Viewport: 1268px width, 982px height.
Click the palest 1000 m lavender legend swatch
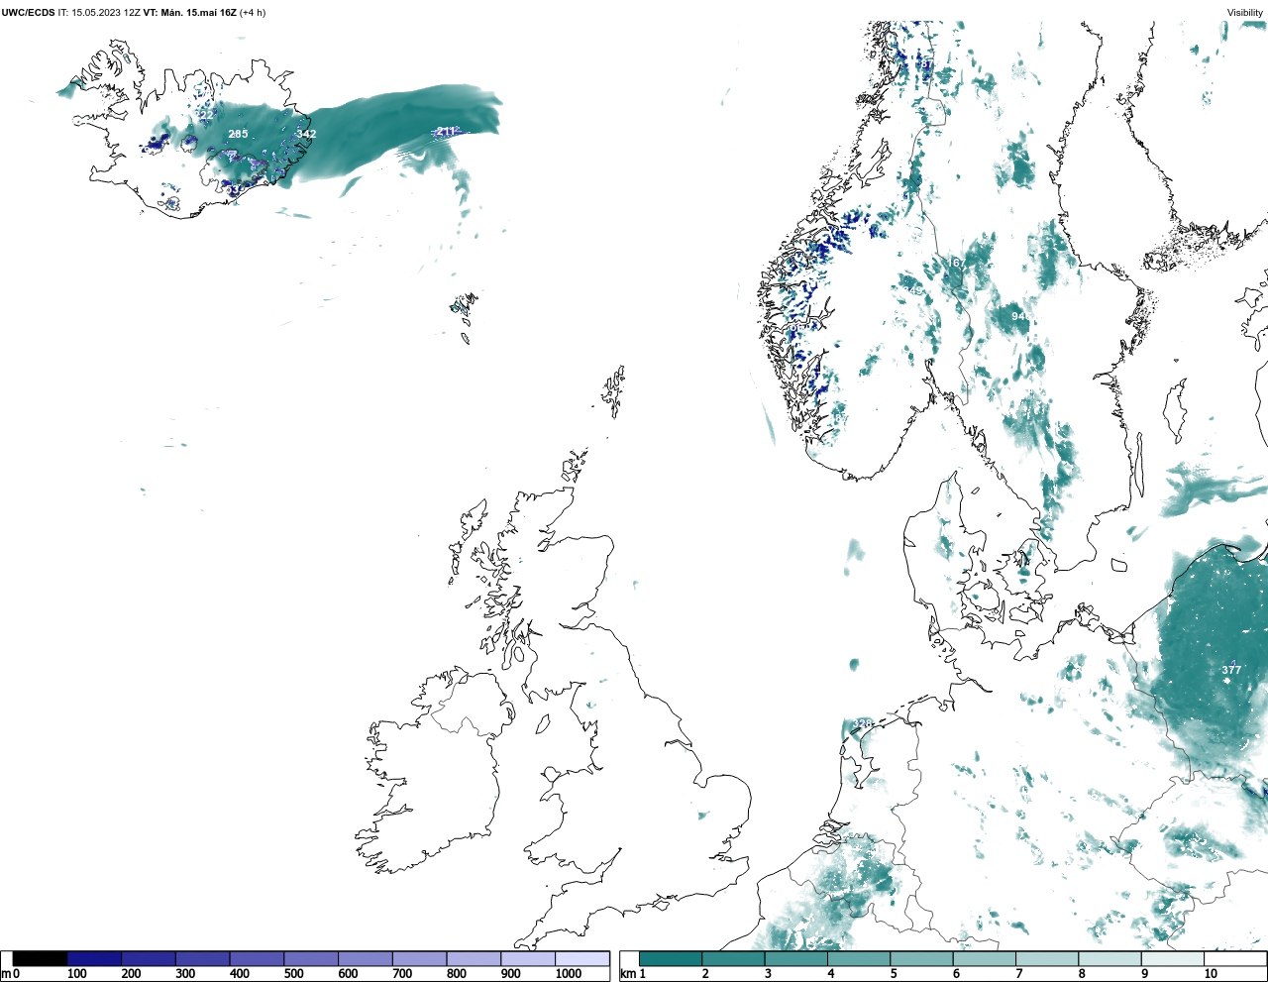point(581,958)
